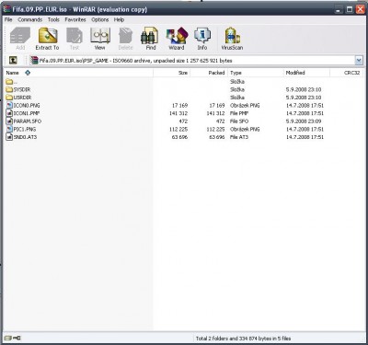
Task: Open the Options menu
Action: (x=100, y=19)
